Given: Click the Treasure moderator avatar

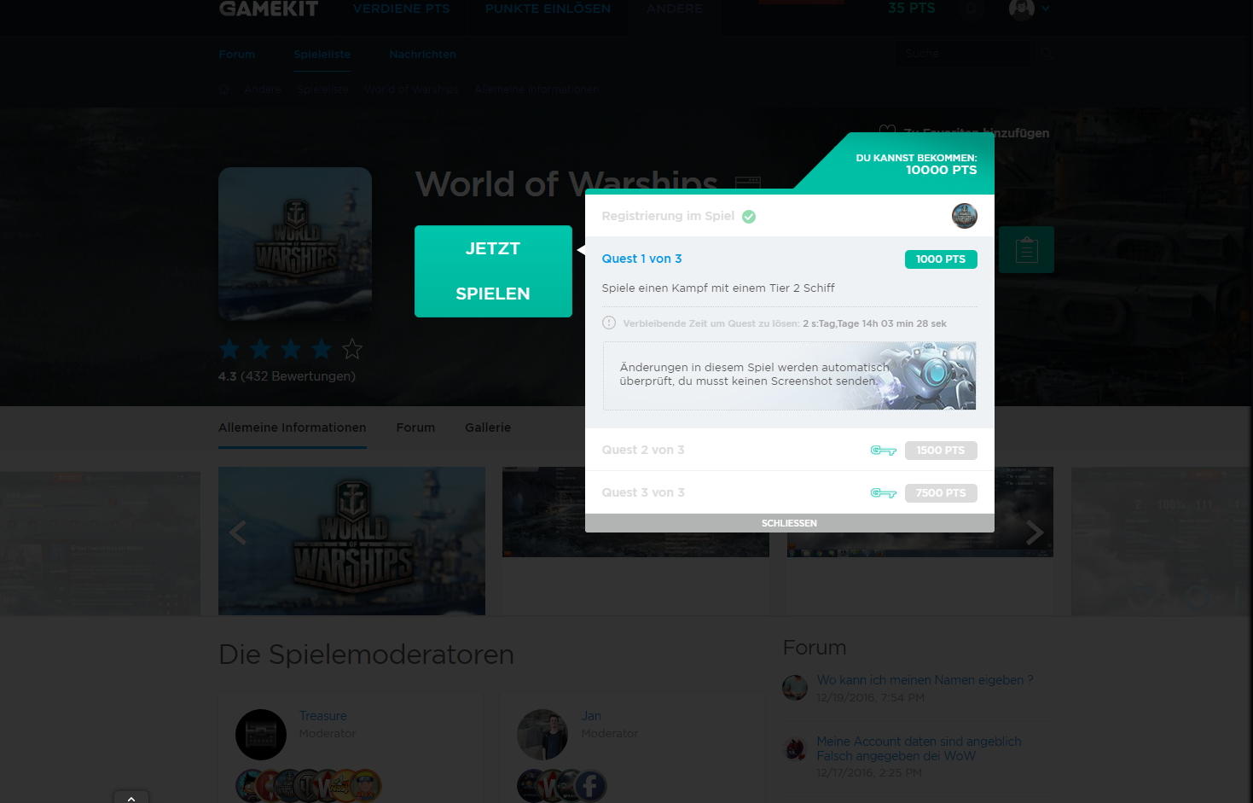Looking at the screenshot, I should 261,735.
